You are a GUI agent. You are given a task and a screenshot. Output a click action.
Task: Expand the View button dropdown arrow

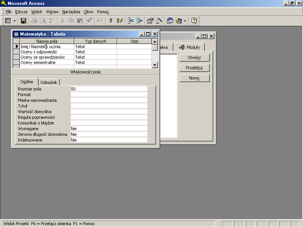[15, 21]
